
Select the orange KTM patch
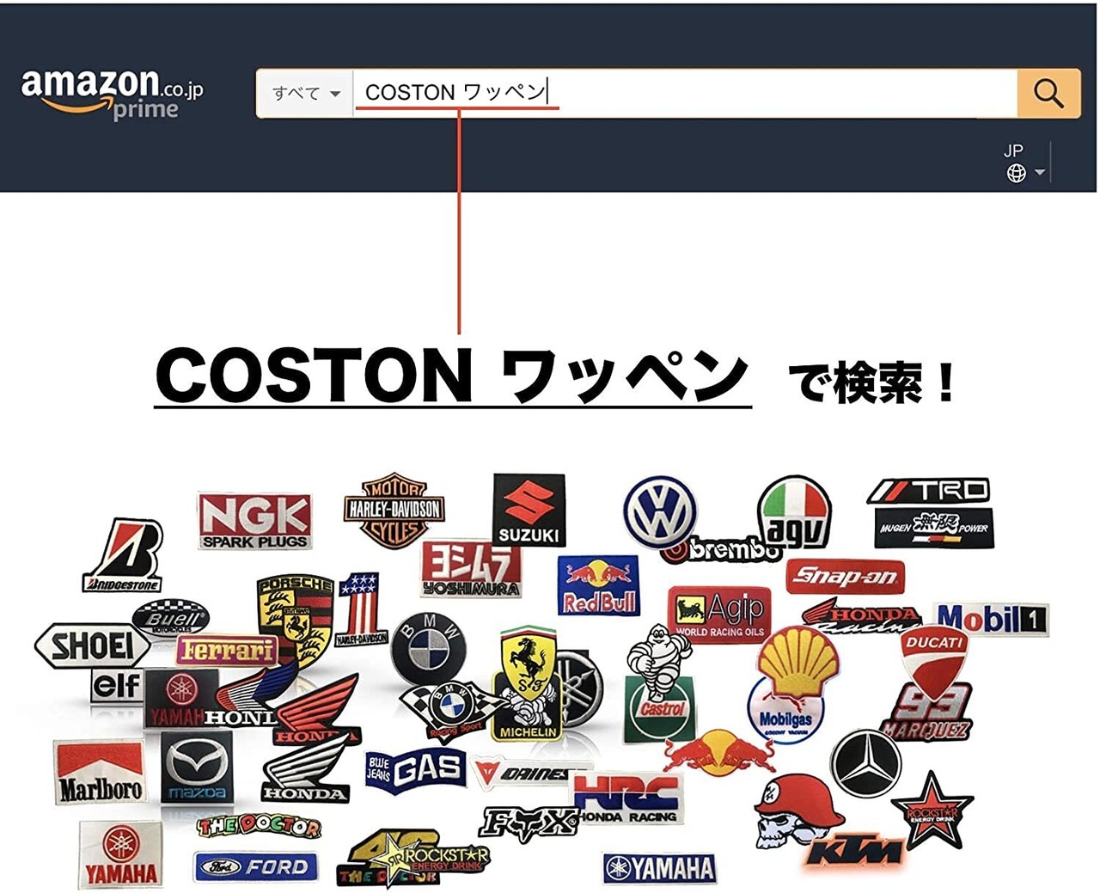[855, 851]
